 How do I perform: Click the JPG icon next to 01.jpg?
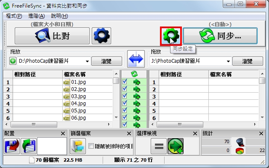67,82
